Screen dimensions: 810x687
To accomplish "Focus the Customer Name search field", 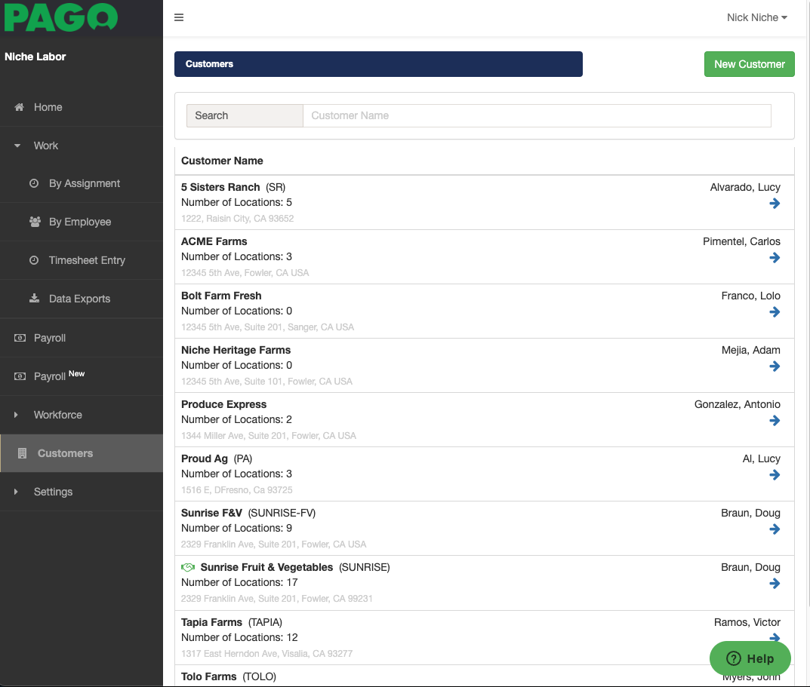I will click(536, 115).
